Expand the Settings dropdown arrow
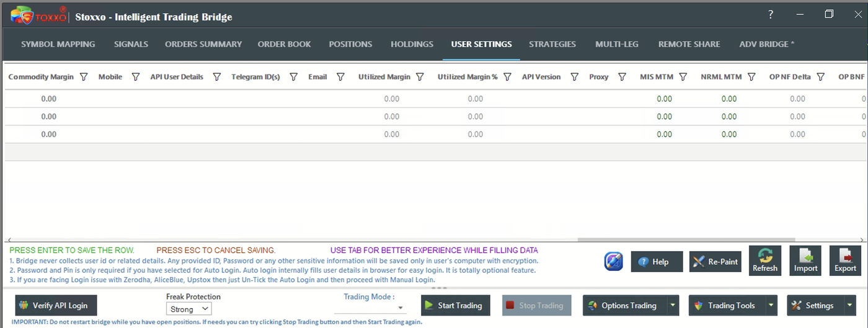This screenshot has width=868, height=328. point(849,305)
